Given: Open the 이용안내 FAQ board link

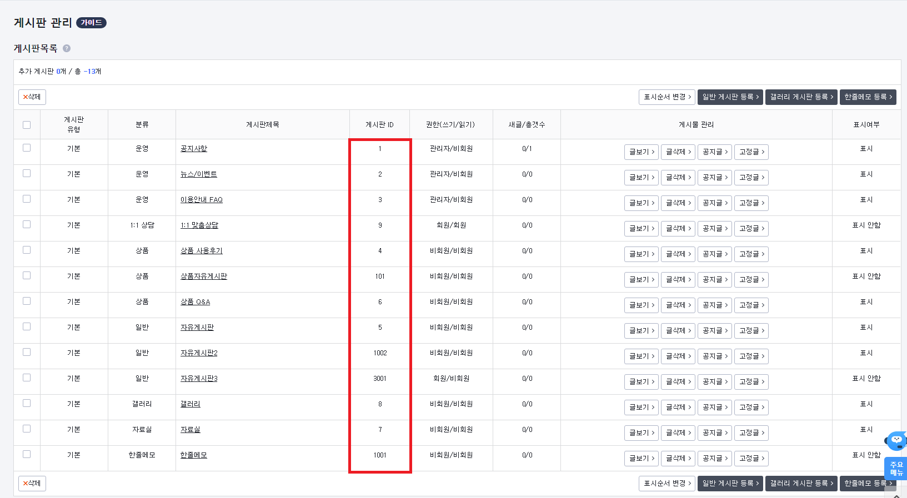Looking at the screenshot, I should [x=202, y=200].
